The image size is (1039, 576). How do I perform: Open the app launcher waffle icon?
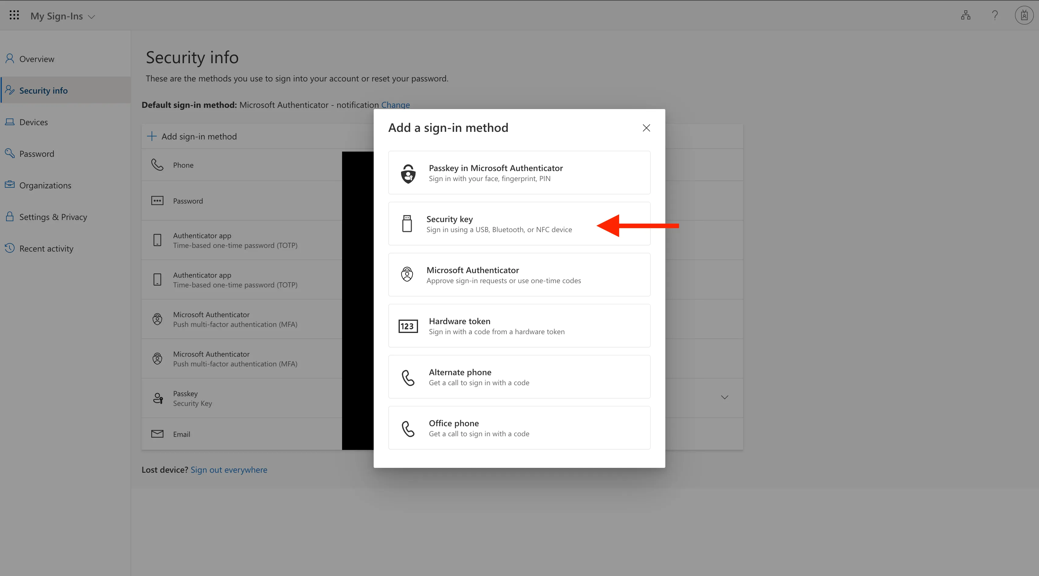pos(14,15)
